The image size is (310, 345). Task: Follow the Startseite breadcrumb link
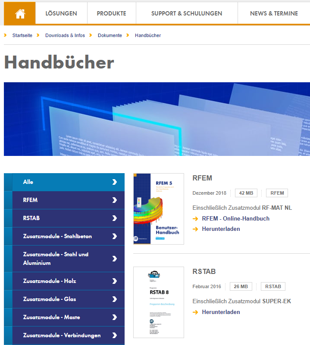click(22, 35)
